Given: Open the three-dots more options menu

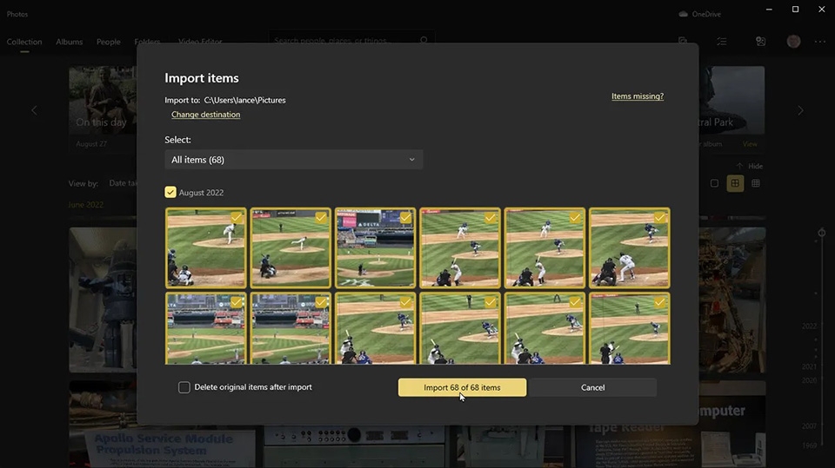Looking at the screenshot, I should 819,42.
